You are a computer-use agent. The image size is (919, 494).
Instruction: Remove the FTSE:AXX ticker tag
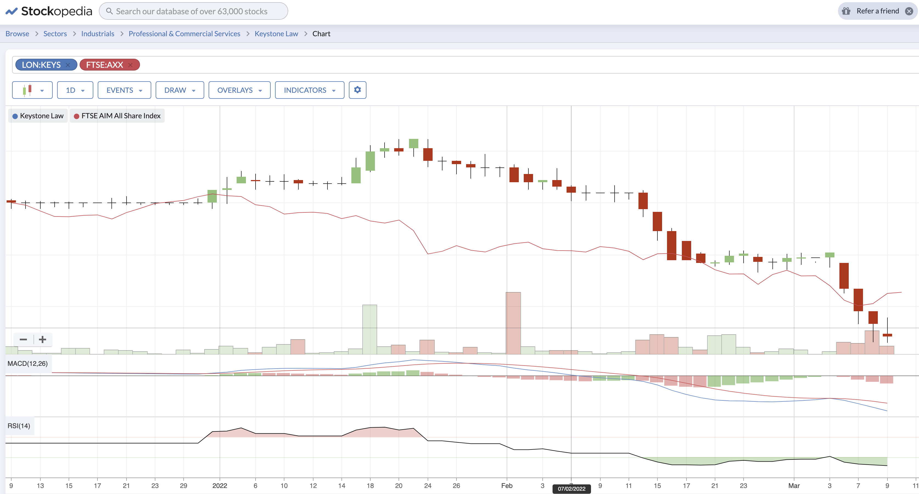pos(131,65)
